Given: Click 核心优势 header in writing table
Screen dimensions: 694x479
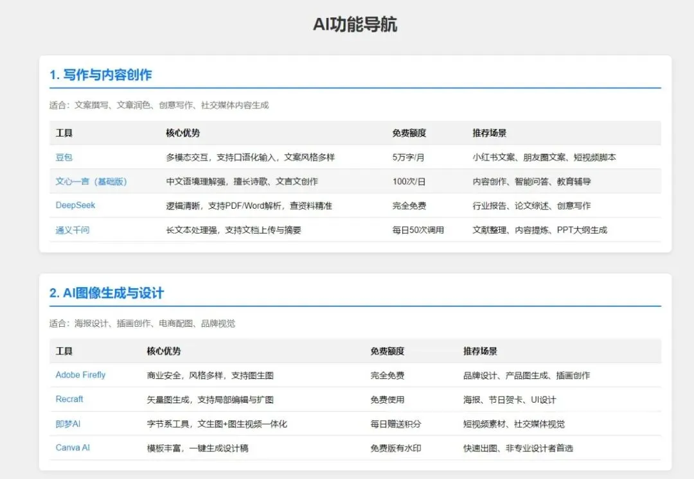Looking at the screenshot, I should (x=182, y=133).
